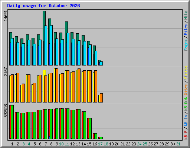Image resolution: width=190 pixels, height=148 pixels.
Task: Click the green kB Out bar for day 1
Action: (12, 122)
